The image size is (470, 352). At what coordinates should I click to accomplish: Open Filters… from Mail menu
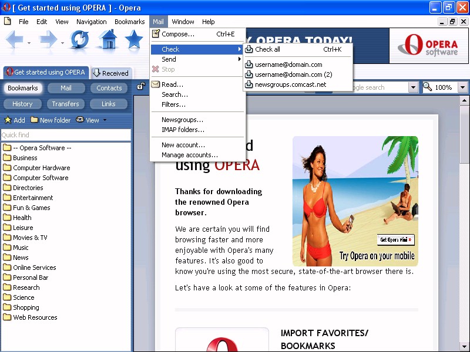(198, 104)
